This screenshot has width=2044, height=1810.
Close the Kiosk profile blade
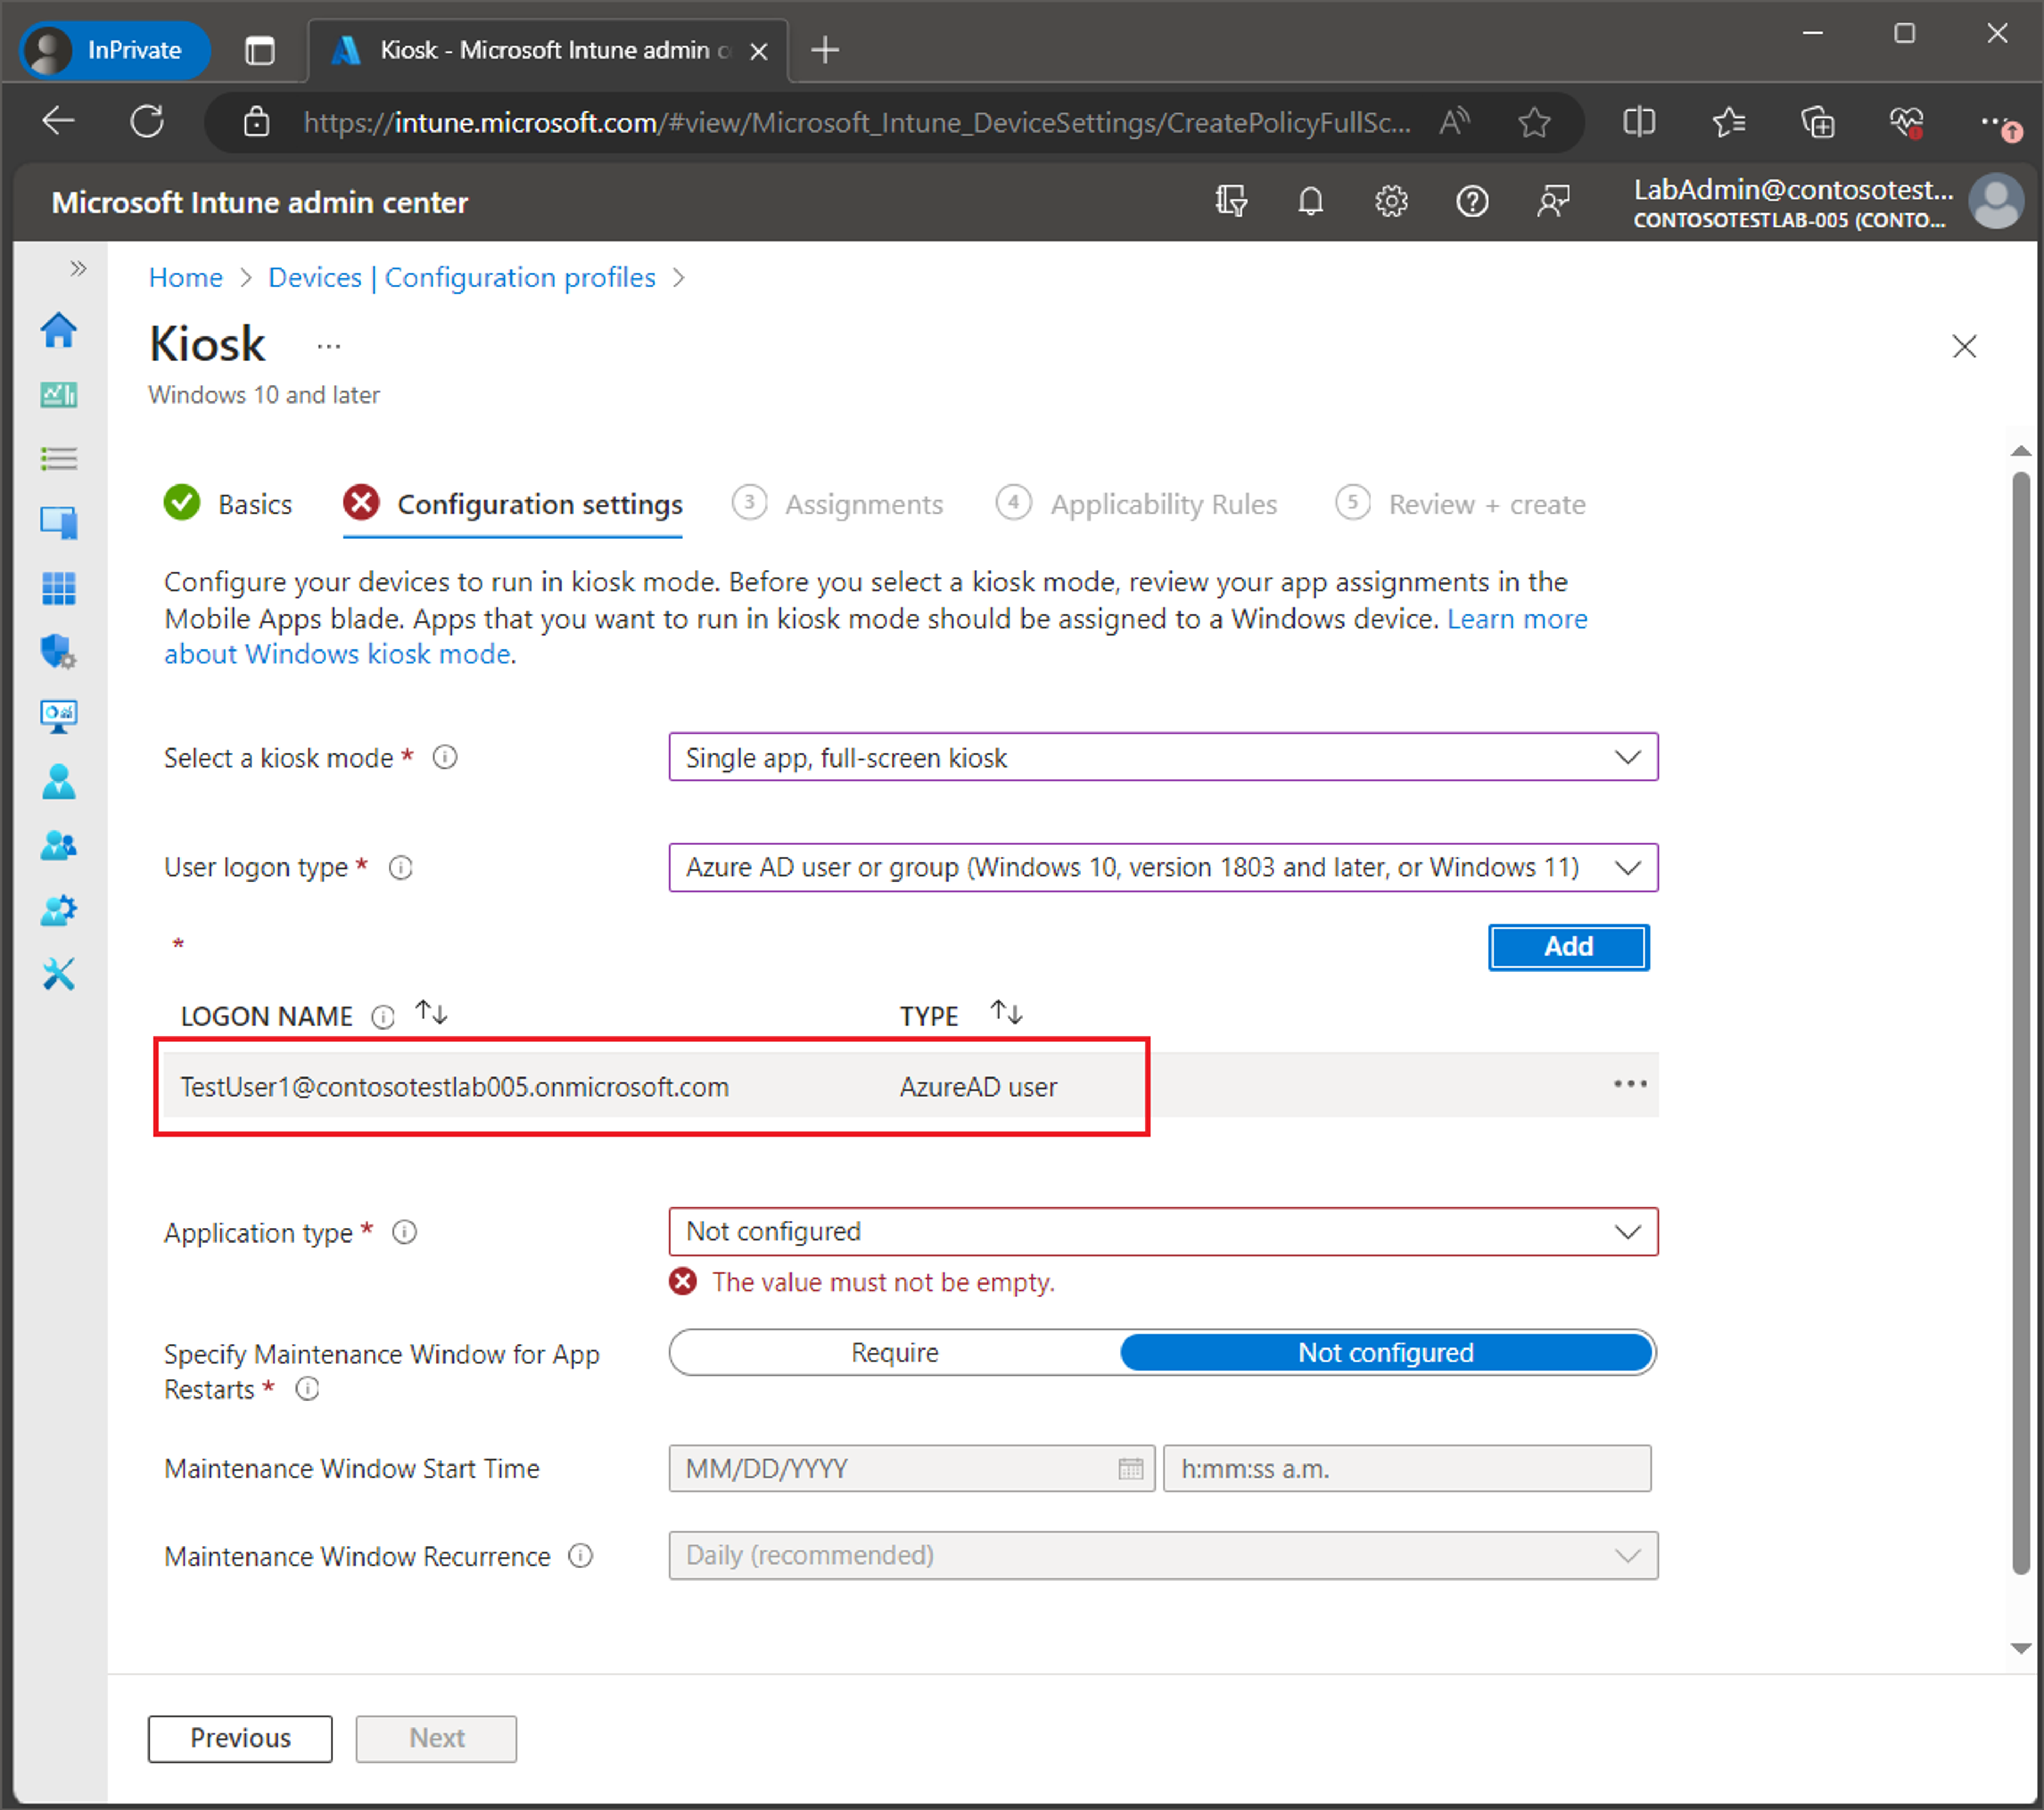[x=1964, y=347]
